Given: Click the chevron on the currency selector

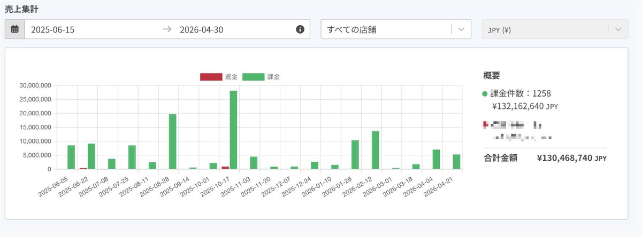Looking at the screenshot, I should (618, 29).
